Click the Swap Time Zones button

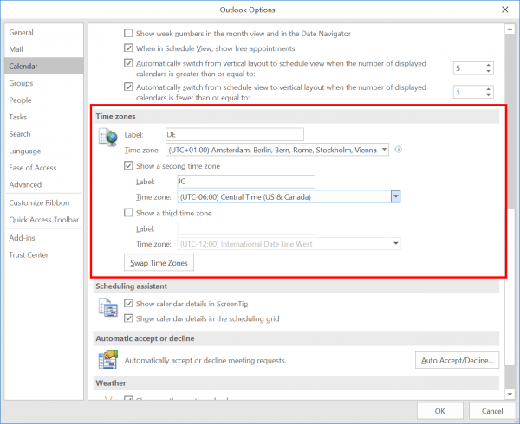[159, 263]
